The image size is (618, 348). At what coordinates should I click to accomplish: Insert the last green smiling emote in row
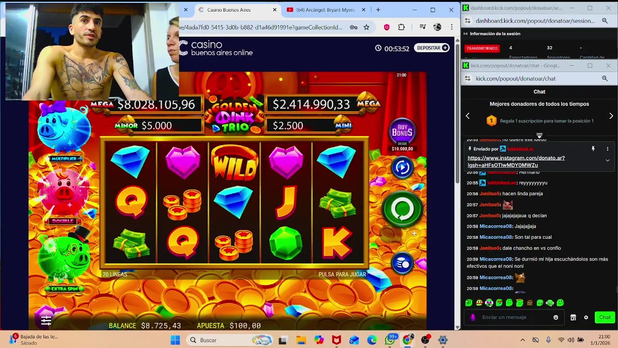(560, 303)
